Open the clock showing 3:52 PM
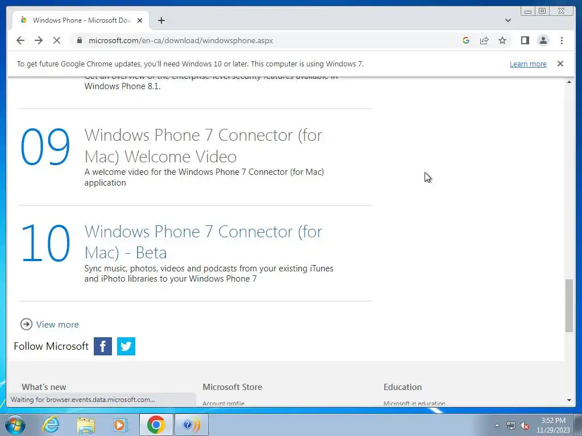 click(553, 425)
